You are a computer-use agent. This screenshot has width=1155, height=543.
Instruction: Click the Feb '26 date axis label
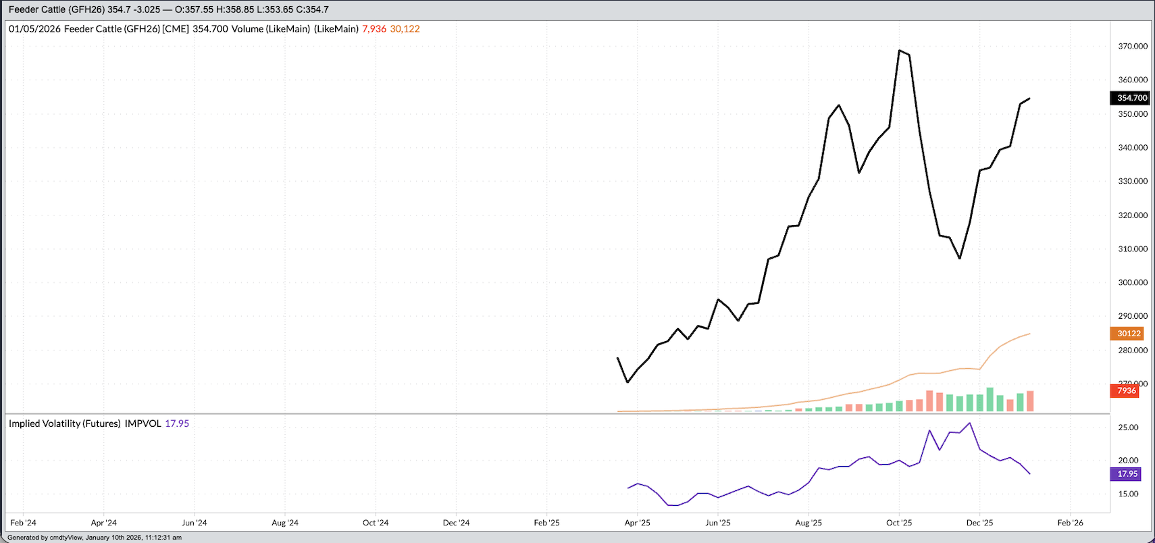click(1071, 523)
